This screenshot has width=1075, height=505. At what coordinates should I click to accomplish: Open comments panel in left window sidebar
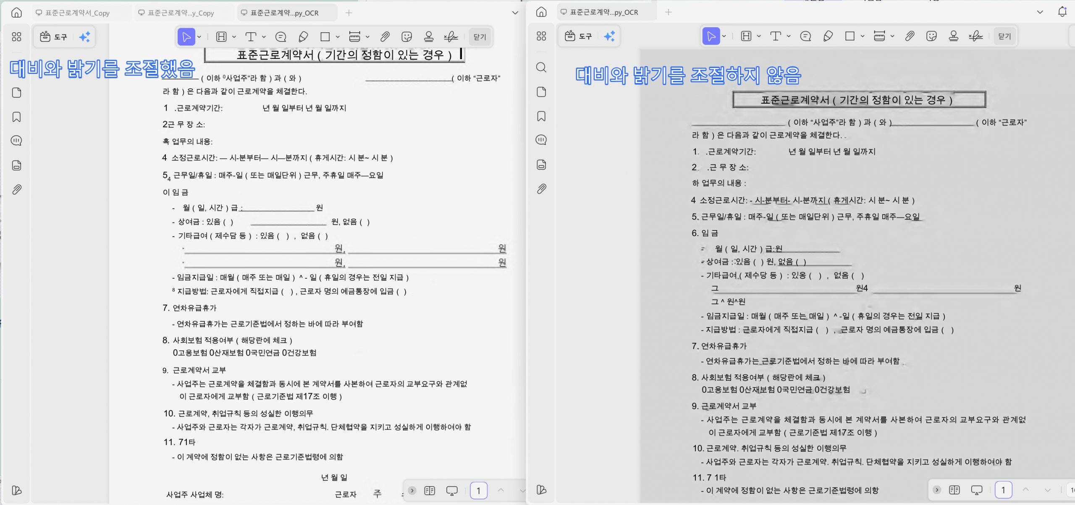pyautogui.click(x=16, y=141)
